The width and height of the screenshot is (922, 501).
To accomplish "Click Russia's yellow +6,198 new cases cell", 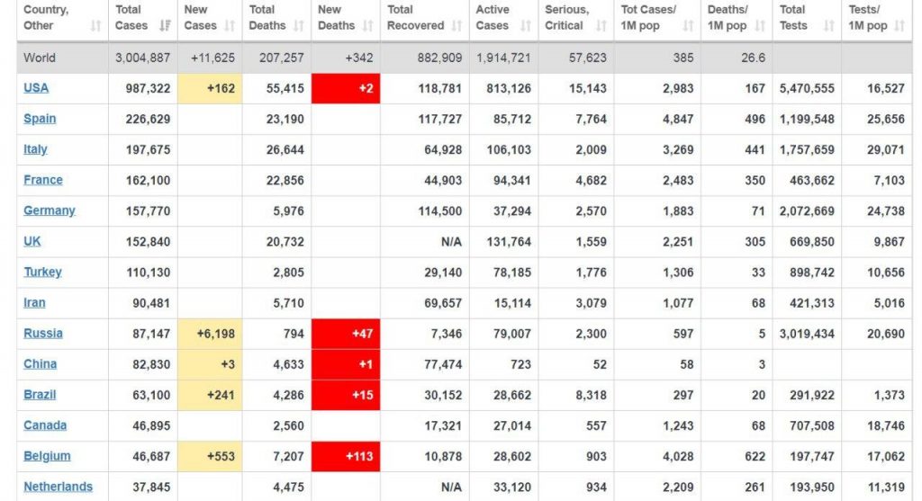I will click(x=210, y=334).
